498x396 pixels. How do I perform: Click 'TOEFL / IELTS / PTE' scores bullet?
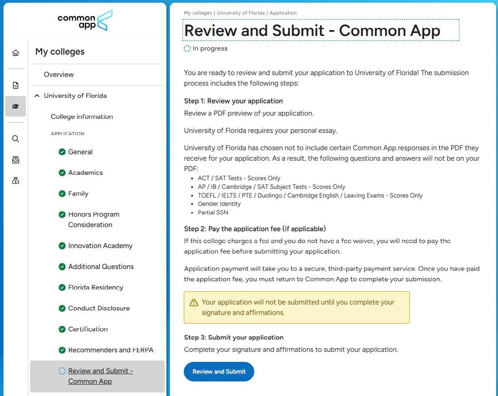click(x=310, y=196)
